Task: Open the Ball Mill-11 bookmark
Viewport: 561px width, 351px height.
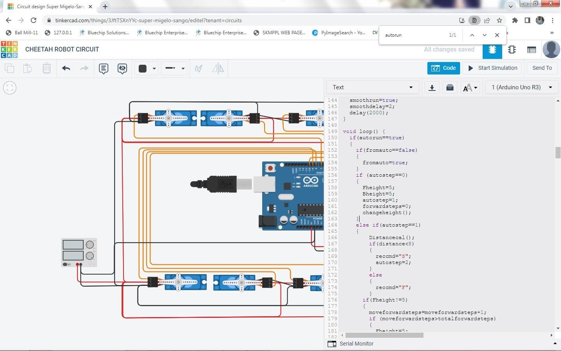Action: point(22,33)
